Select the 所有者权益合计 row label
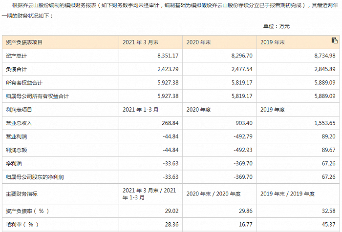Screen dimensions: 342x232 (21, 83)
